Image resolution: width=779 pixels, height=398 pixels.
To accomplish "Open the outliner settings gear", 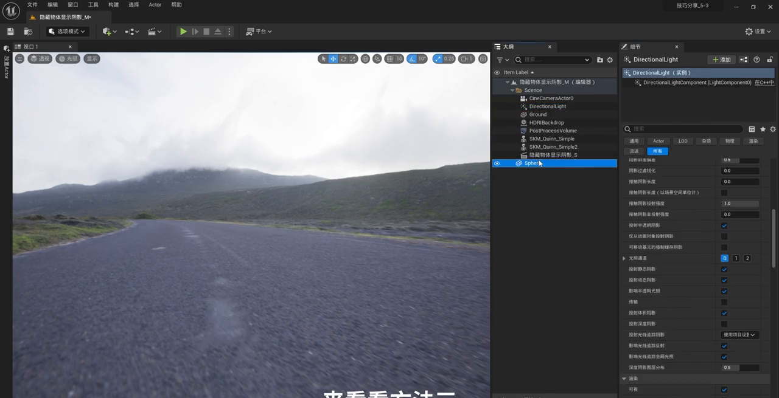I will [x=610, y=60].
